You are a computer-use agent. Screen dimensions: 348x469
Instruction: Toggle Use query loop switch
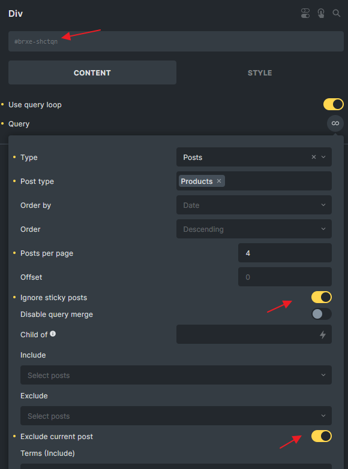(334, 104)
